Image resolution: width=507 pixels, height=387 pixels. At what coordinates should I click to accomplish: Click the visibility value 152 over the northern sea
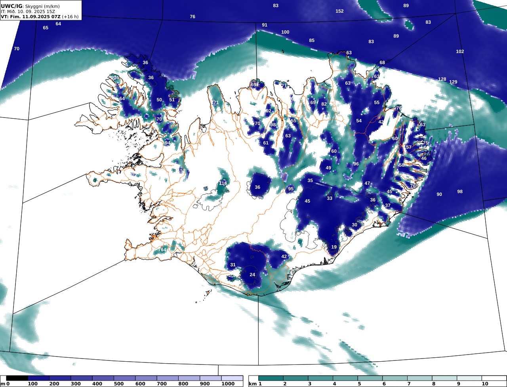(x=339, y=11)
